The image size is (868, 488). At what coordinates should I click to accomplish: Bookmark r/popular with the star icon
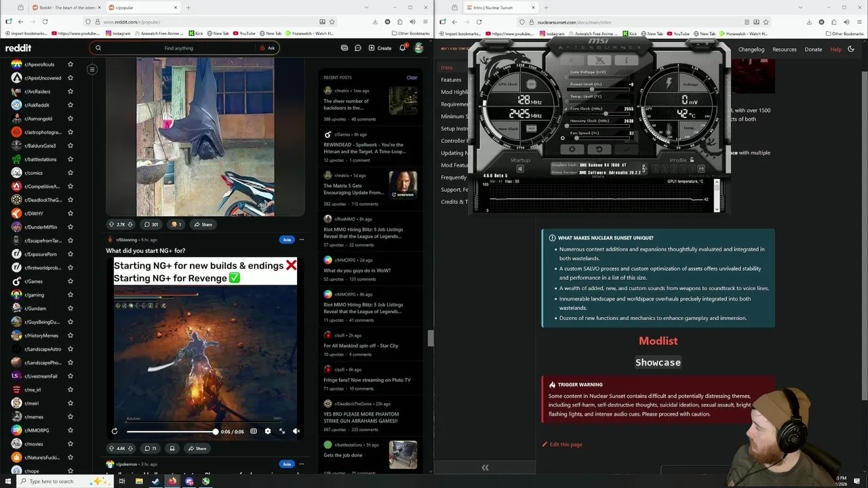[332, 22]
